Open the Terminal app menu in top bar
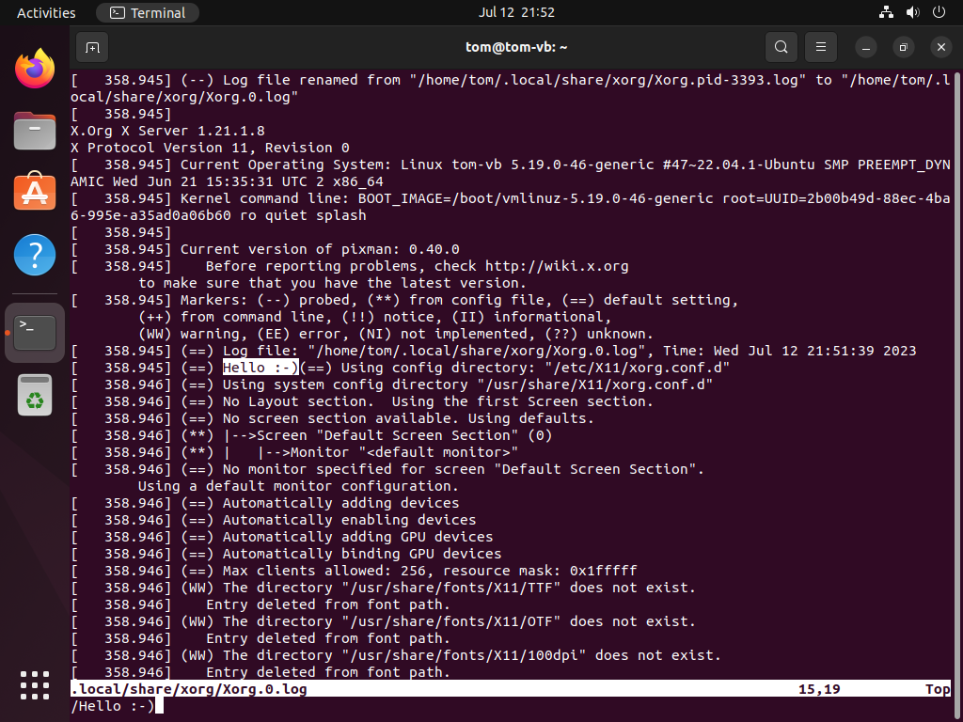This screenshot has height=722, width=963. pyautogui.click(x=147, y=12)
